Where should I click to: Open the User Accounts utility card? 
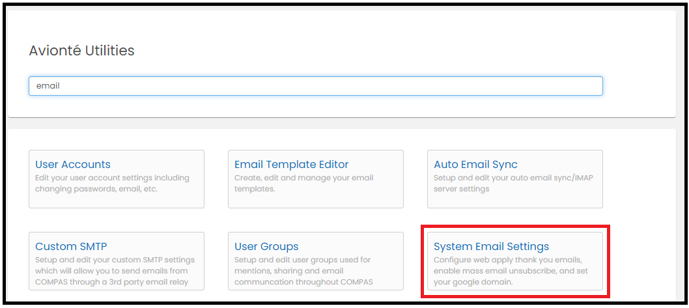coord(117,179)
